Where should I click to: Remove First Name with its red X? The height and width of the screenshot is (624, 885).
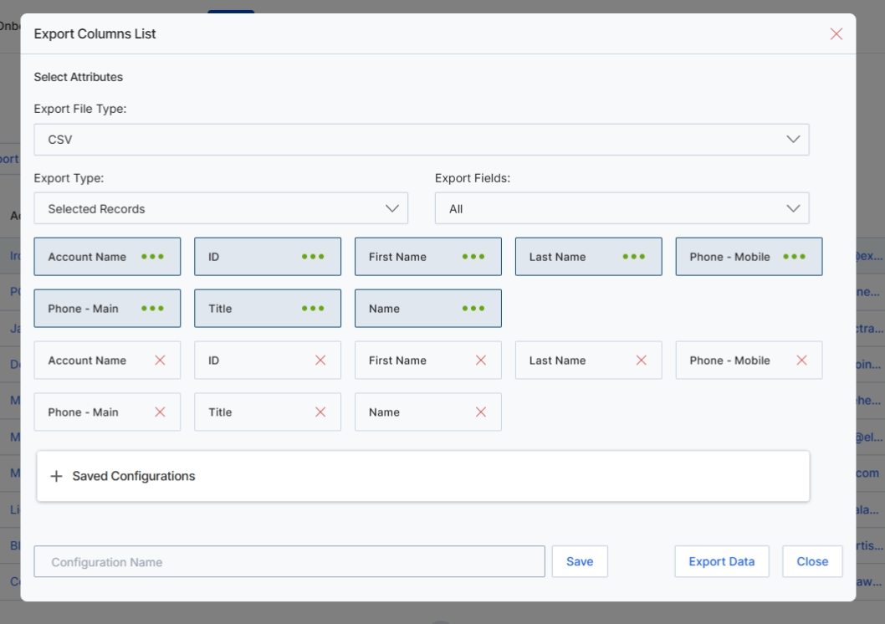(x=480, y=361)
